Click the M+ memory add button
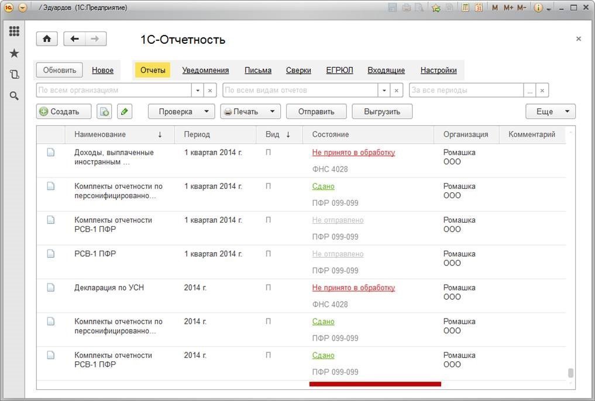The height and width of the screenshot is (401, 595). (x=508, y=8)
